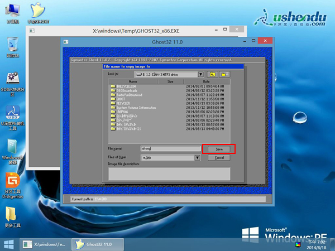Viewport: 335px width, 251px height.
Task: Open the GDISK quick partition desktop icon
Action: point(13,84)
